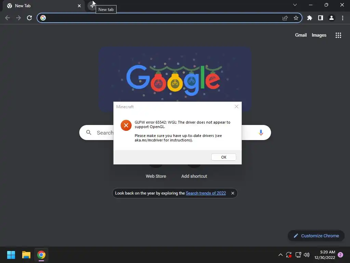Close the New Tab tab
The image size is (350, 263).
[x=79, y=6]
